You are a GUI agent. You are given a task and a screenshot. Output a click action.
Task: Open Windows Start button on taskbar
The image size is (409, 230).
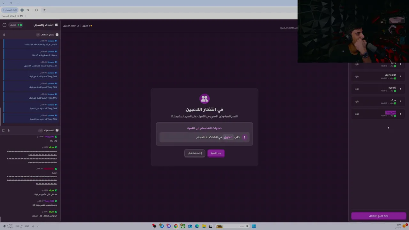[x=254, y=226]
